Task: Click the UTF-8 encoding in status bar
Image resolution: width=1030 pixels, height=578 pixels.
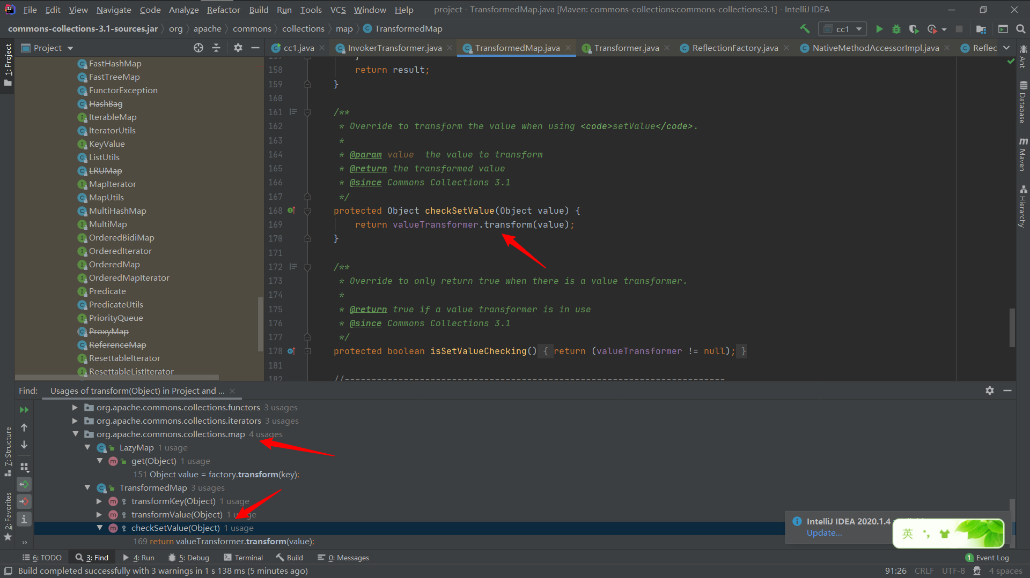Action: point(953,571)
